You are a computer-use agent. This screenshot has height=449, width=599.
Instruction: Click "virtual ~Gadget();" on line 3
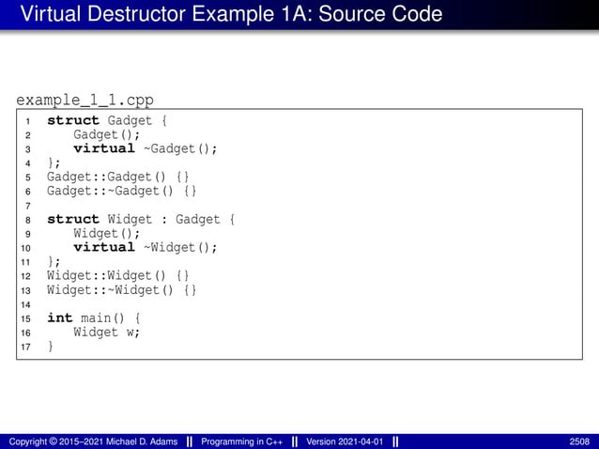click(x=146, y=148)
